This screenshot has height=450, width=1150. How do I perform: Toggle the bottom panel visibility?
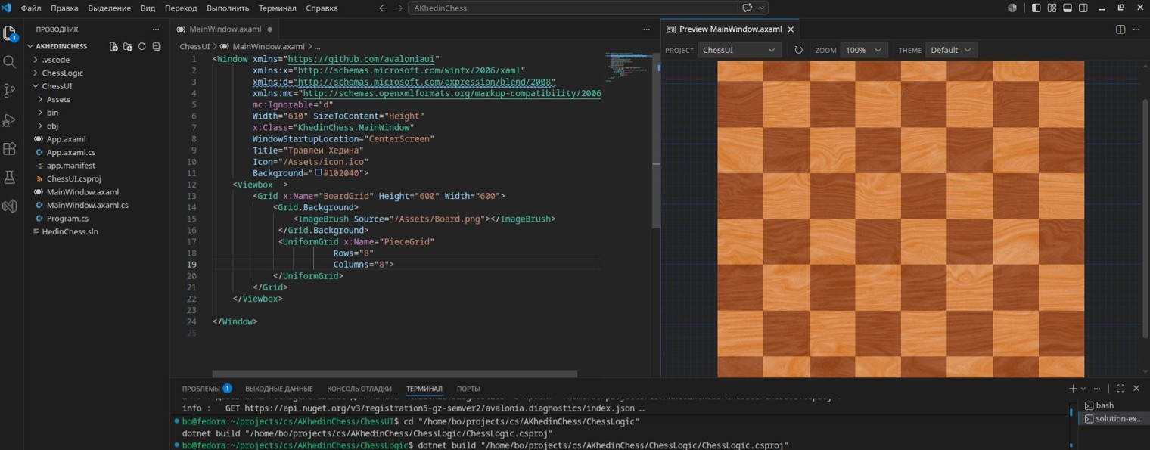(1068, 8)
